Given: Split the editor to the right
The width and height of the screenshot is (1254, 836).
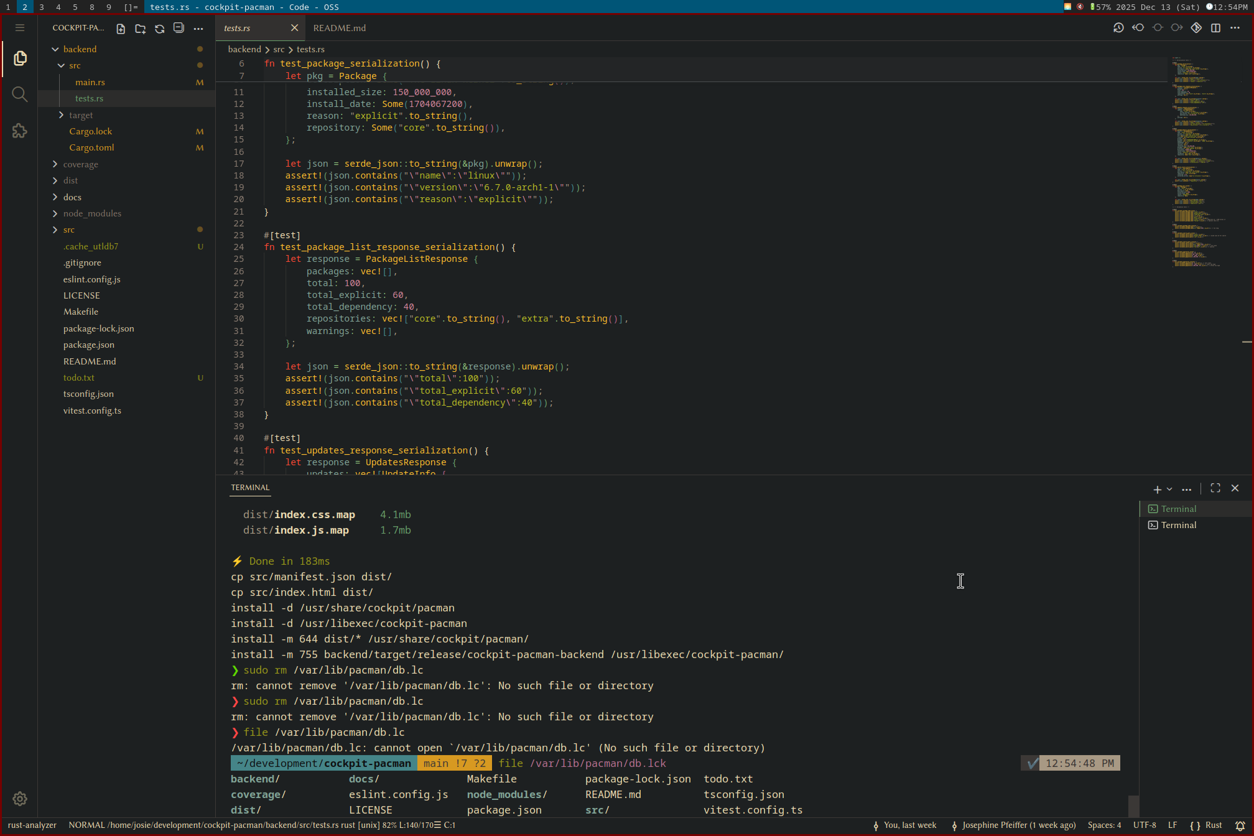Looking at the screenshot, I should pos(1215,28).
